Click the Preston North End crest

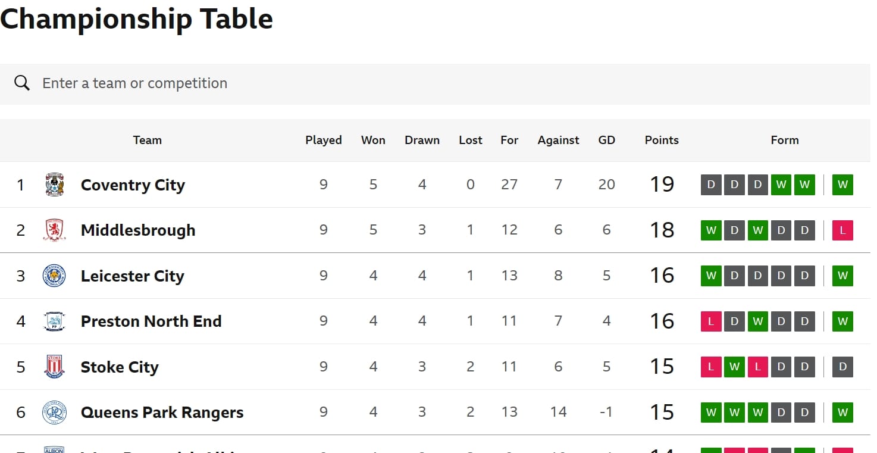[x=54, y=321]
